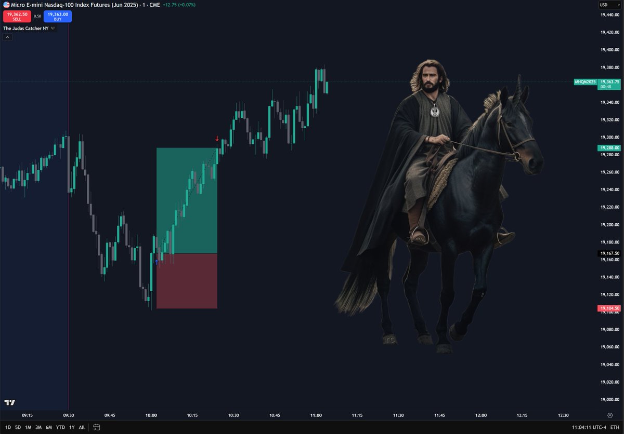The height and width of the screenshot is (434, 624).
Task: Click MNQM2025 countdown label on the price axis
Action: pos(585,82)
